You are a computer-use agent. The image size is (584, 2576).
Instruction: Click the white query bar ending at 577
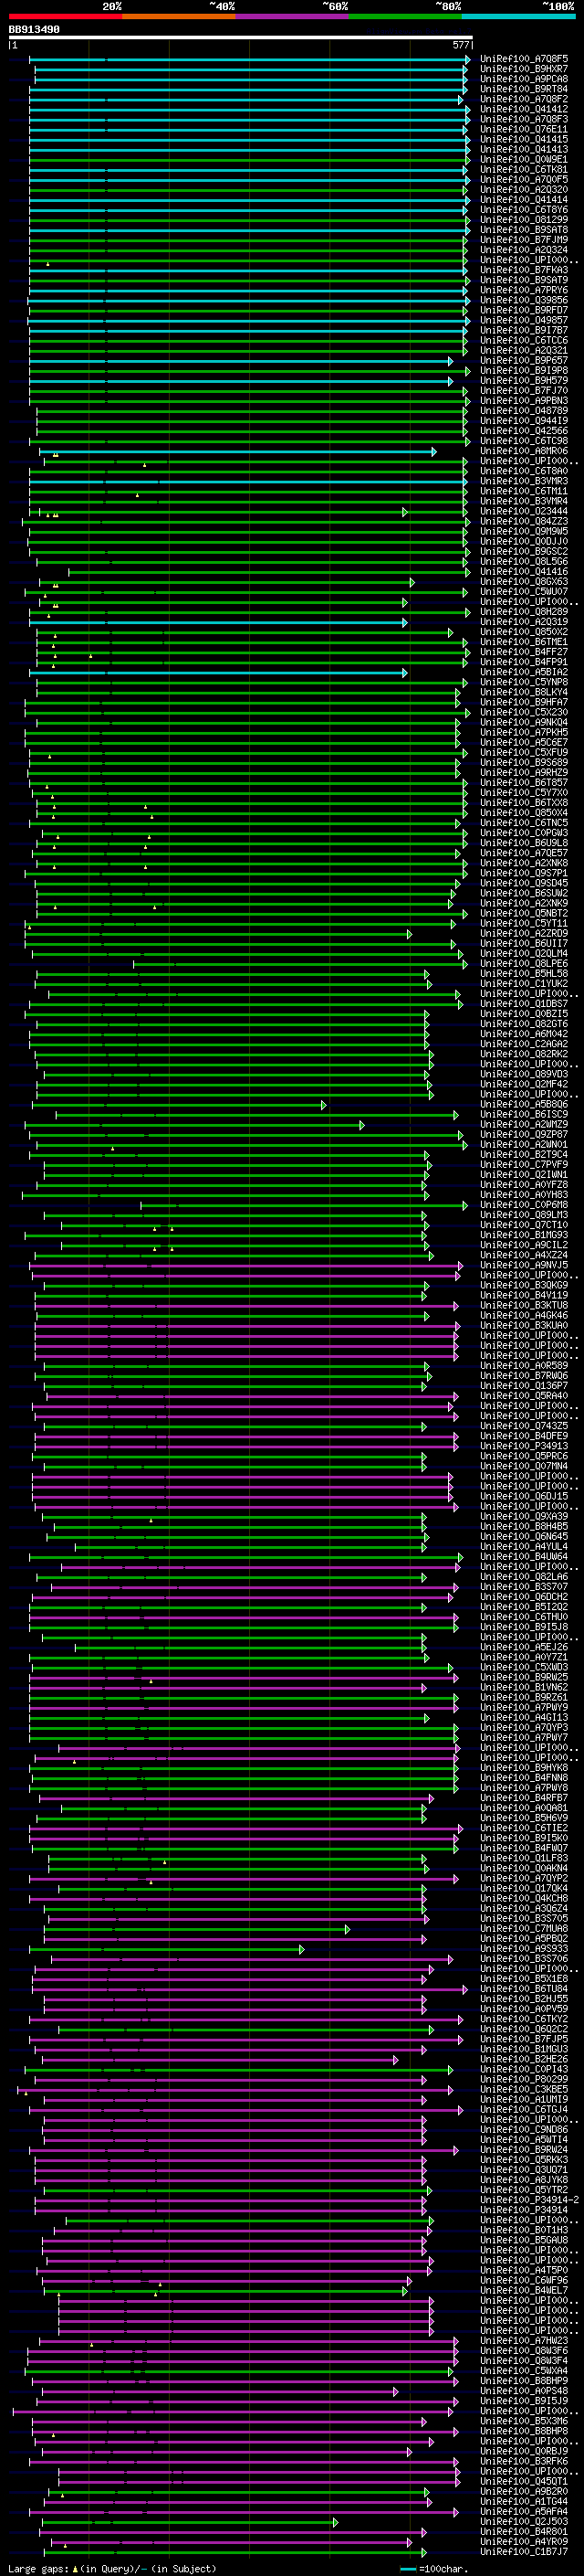(x=241, y=38)
